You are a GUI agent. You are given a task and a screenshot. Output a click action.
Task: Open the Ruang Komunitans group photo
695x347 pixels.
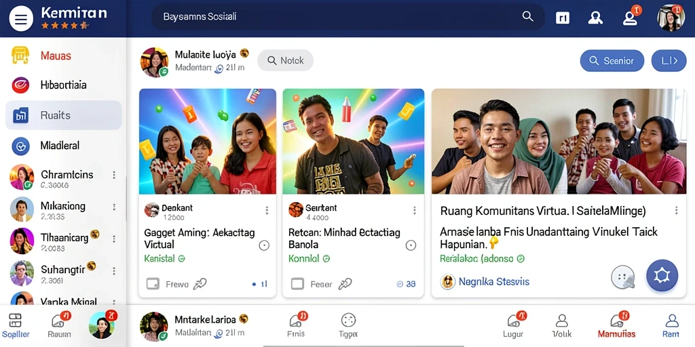[x=559, y=141]
